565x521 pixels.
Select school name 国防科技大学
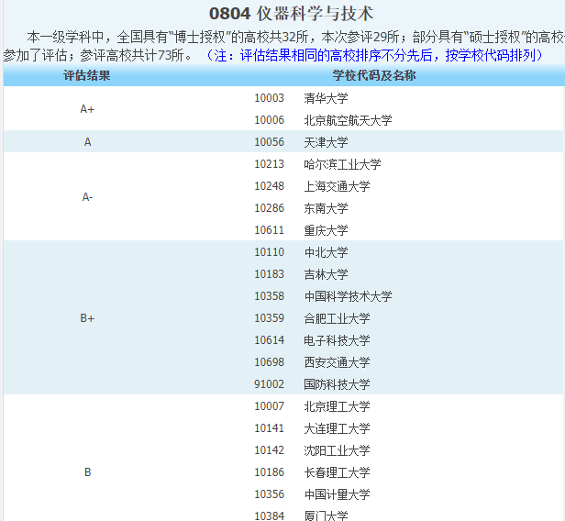pos(337,384)
